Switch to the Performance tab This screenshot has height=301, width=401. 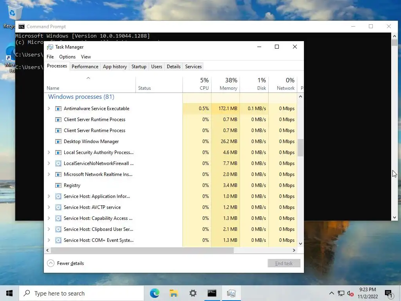(x=85, y=67)
